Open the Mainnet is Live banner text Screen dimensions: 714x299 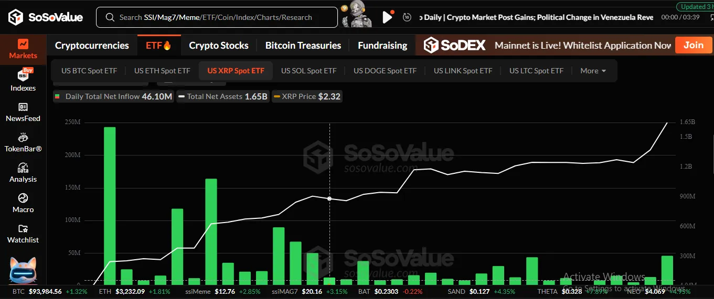[x=583, y=46]
